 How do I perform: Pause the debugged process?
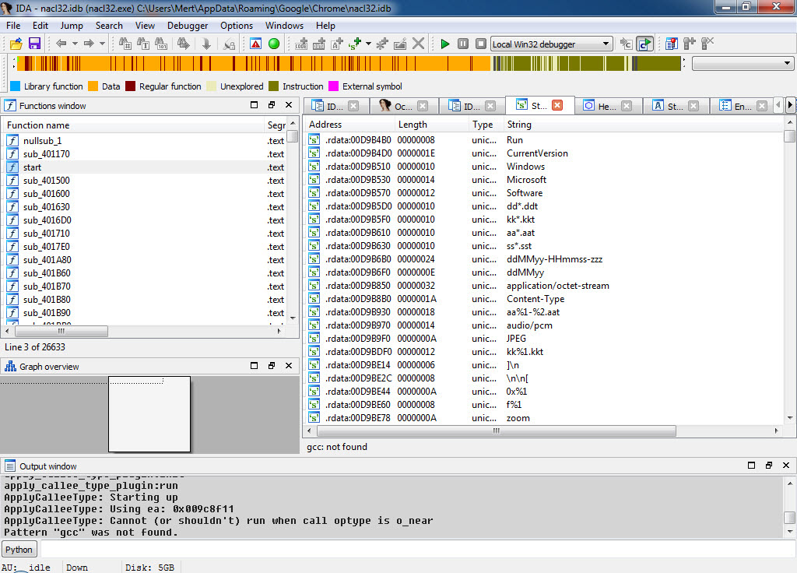tap(463, 44)
